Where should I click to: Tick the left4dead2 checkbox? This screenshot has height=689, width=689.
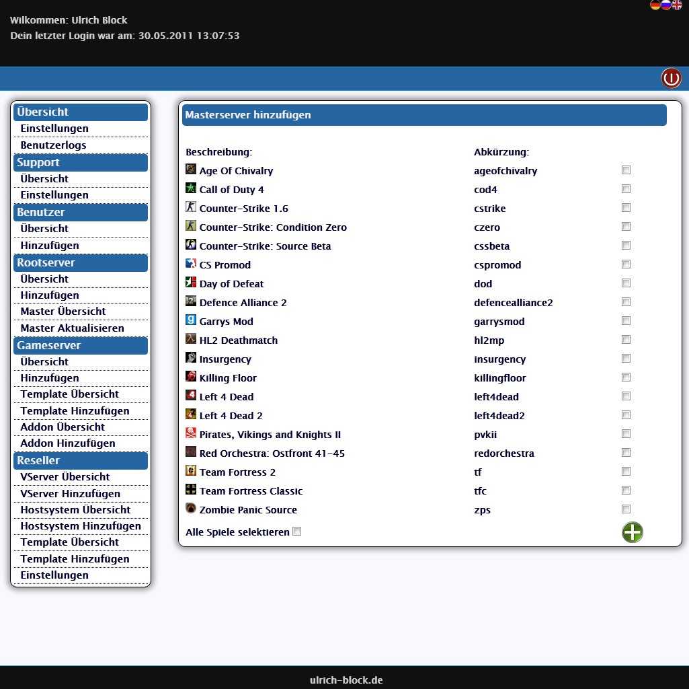626,415
